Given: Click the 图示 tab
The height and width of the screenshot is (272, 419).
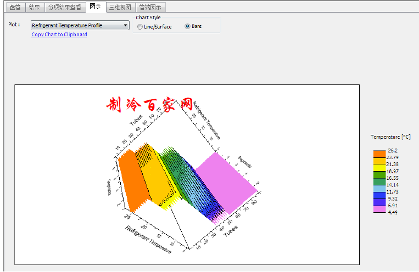Looking at the screenshot, I should [95, 7].
